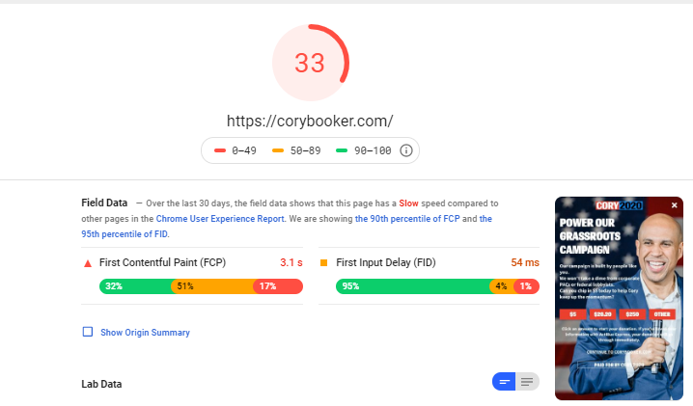
Task: Enable the Show Origin Summary checkbox
Action: (88, 332)
